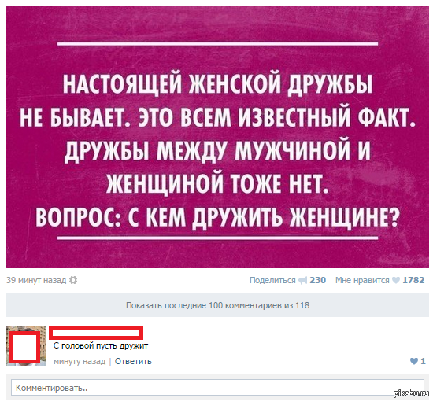Click the pikabu.ru watermark logo
This screenshot has height=402, width=433.
pos(411,393)
